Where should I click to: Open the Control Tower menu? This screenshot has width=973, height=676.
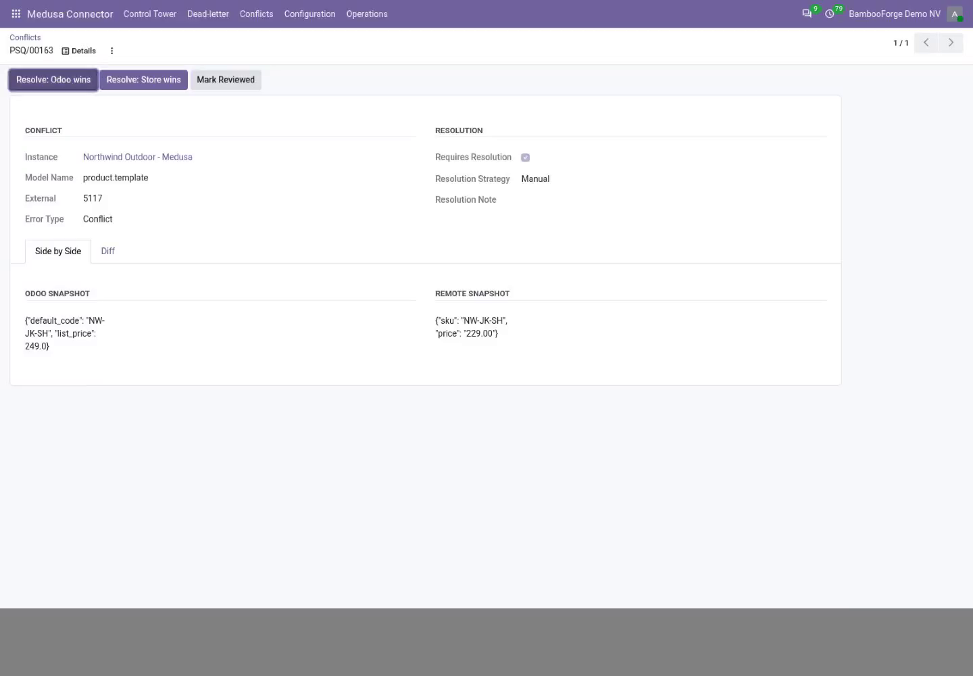[150, 14]
